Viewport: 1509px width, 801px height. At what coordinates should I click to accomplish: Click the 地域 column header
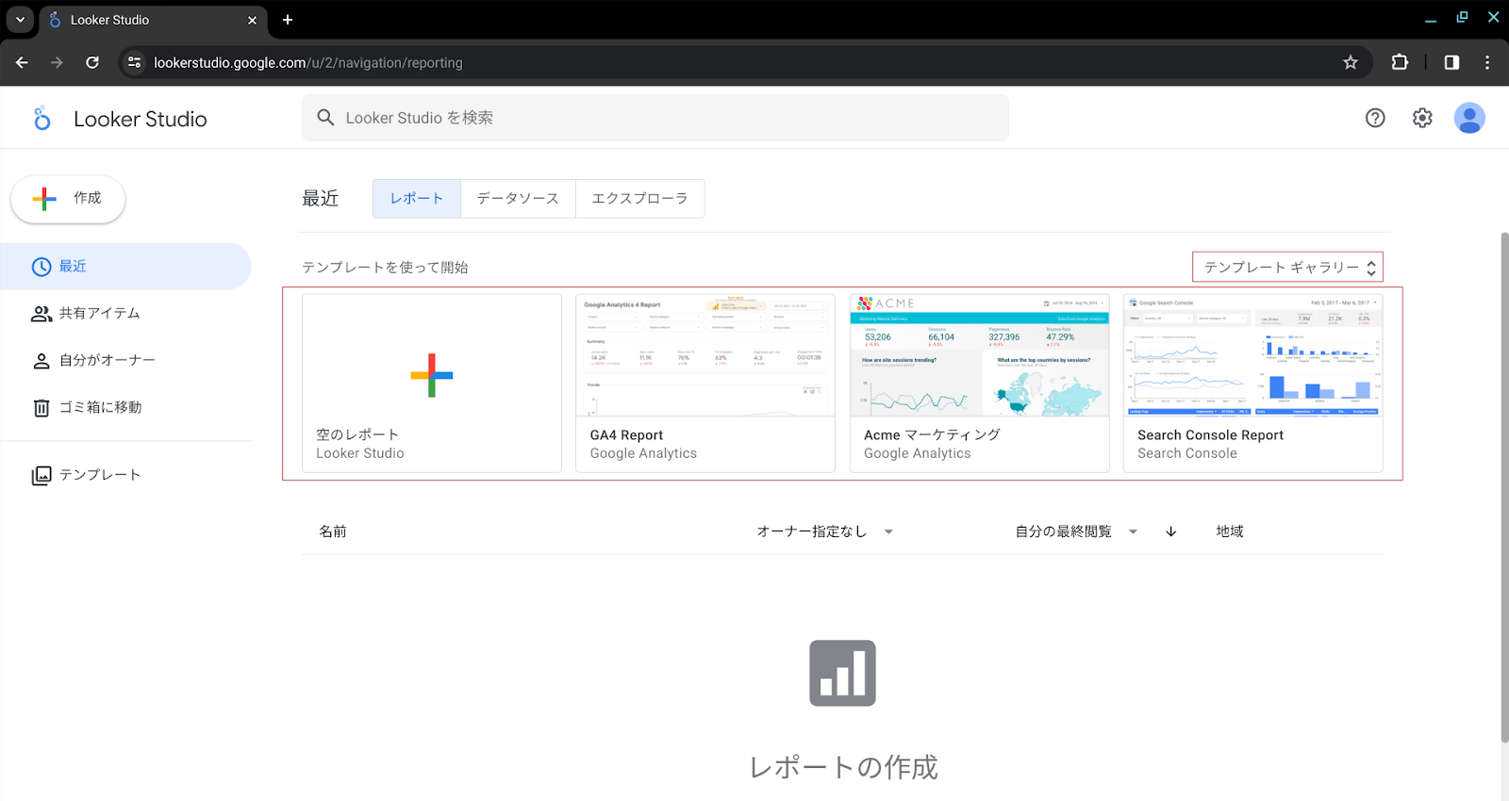click(1230, 531)
